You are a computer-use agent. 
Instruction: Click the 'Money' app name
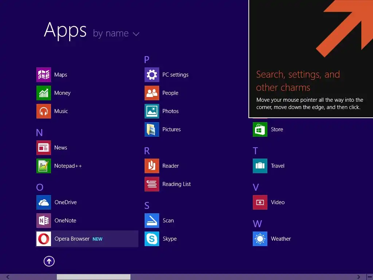(x=62, y=93)
